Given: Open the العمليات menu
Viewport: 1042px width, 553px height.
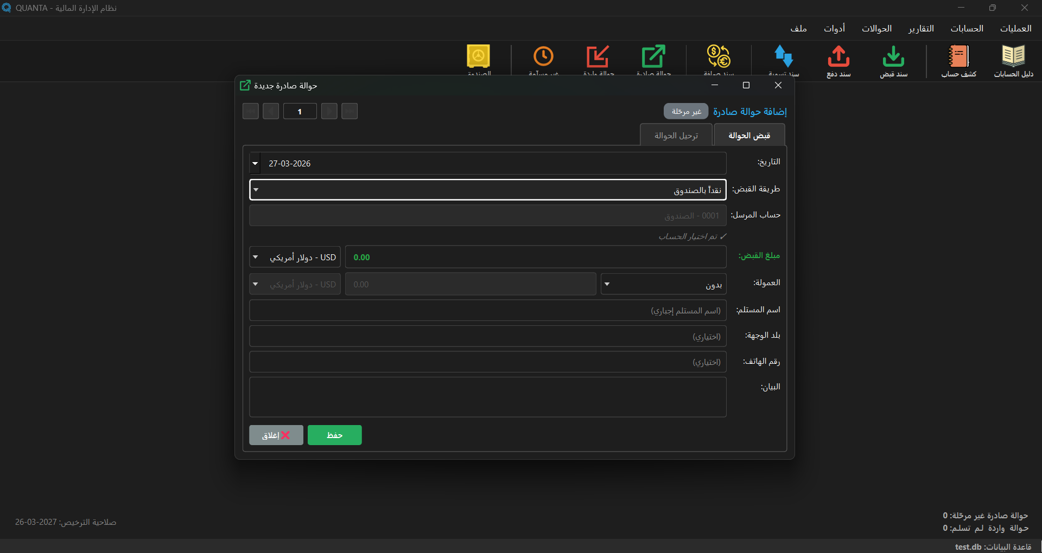Looking at the screenshot, I should pos(1015,28).
